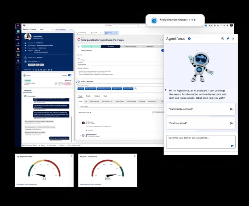Screen dimensions: 249x206
Task: Click the Write an email field
Action: pyautogui.click(x=122, y=106)
